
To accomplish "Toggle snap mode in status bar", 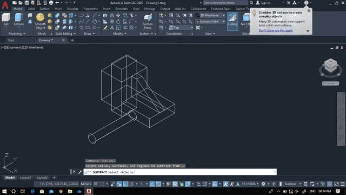I will coord(102,184).
